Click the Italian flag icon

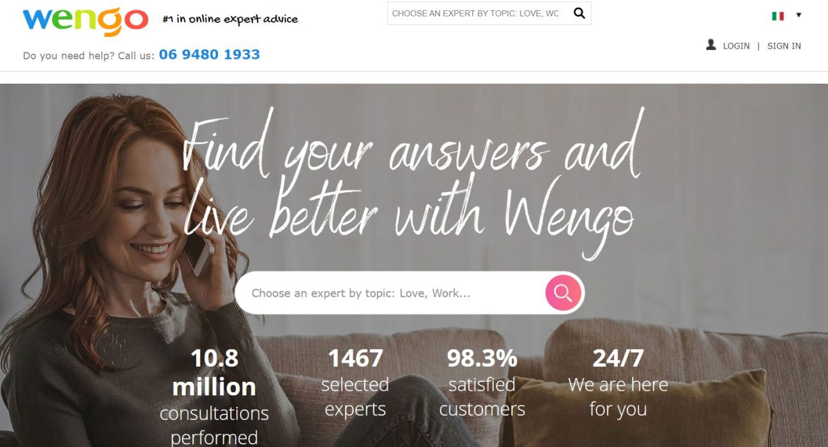click(x=778, y=16)
